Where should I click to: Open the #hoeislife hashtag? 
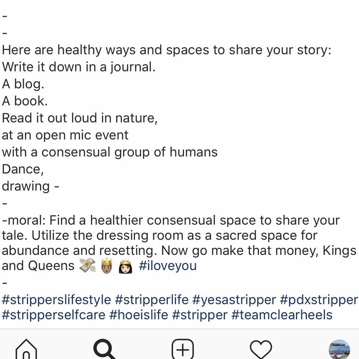[139, 315]
